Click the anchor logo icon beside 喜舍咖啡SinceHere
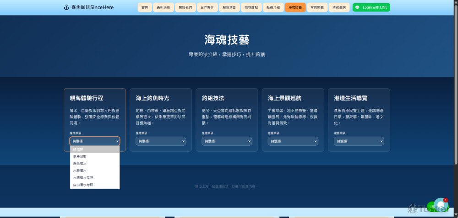The height and width of the screenshot is (218, 458). pos(66,7)
